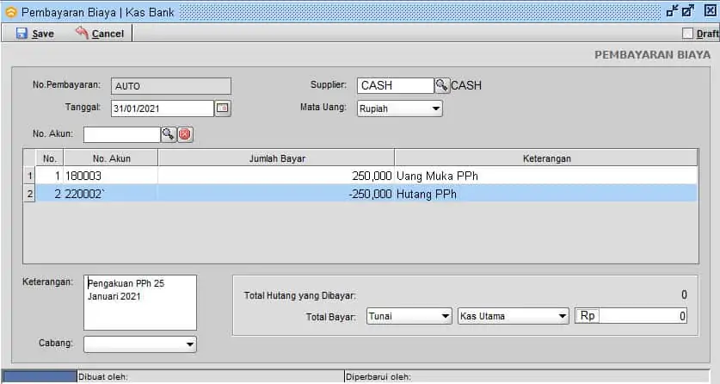Click the Total Hutang yang Dibayar value 0
Image resolution: width=720 pixels, height=384 pixels.
(684, 295)
